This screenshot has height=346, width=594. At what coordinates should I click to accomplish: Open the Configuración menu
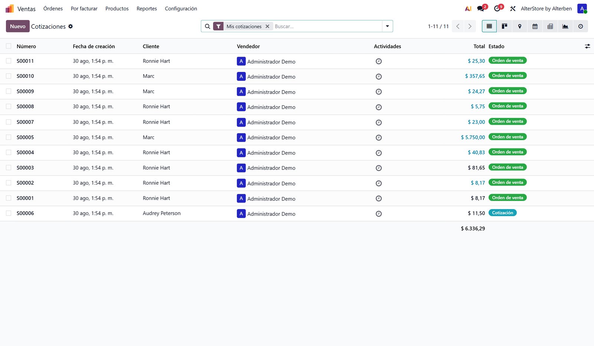(181, 9)
